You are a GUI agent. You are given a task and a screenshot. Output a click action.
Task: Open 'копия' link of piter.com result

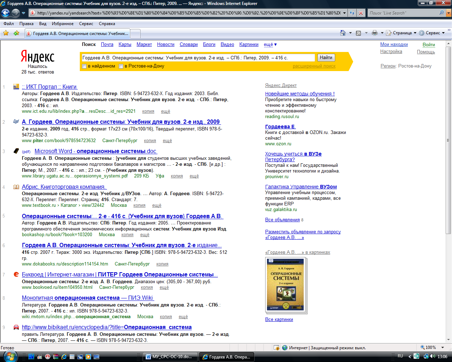click(x=150, y=140)
